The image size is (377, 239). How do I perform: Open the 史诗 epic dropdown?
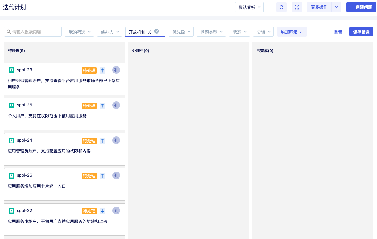263,32
